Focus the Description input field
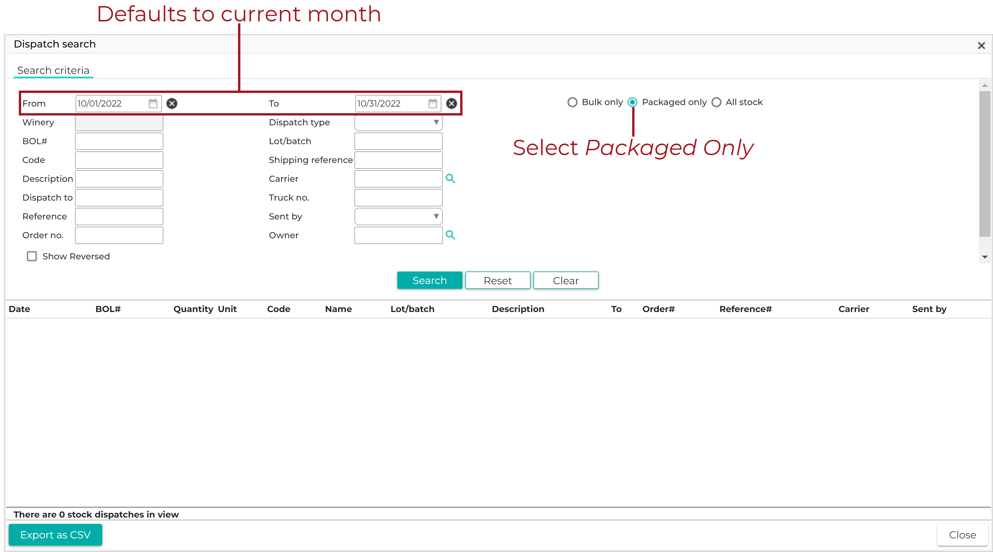Image resolution: width=993 pixels, height=552 pixels. coord(119,179)
